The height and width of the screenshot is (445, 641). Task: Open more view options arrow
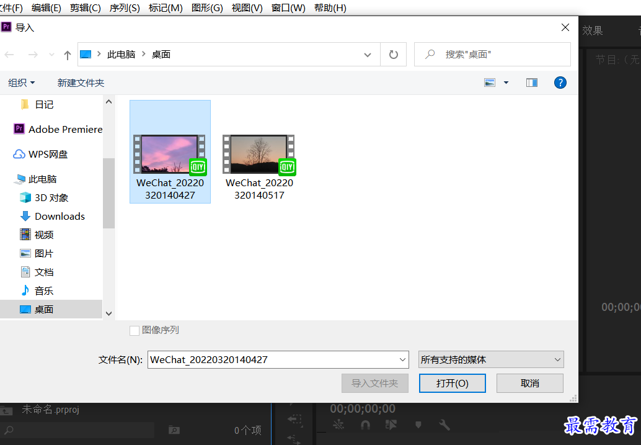tap(506, 83)
